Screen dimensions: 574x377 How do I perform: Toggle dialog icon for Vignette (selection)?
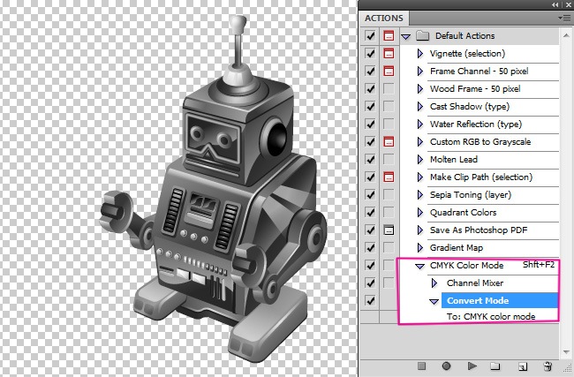(389, 54)
